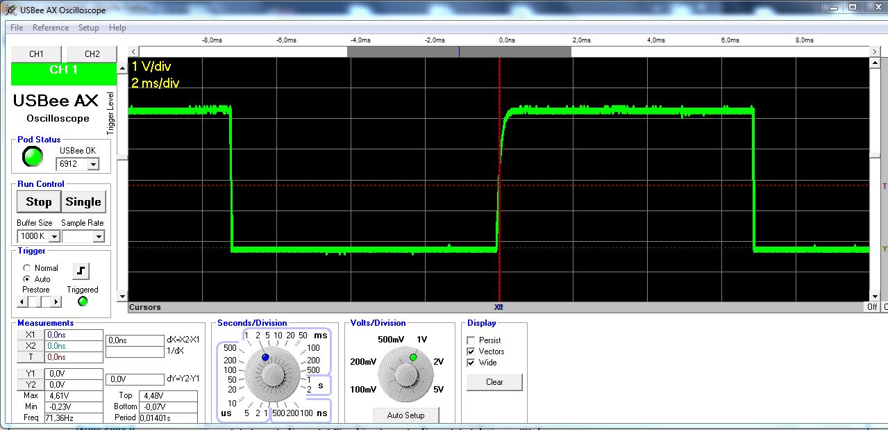Click the Clear display button
The image size is (888, 430).
(x=494, y=382)
